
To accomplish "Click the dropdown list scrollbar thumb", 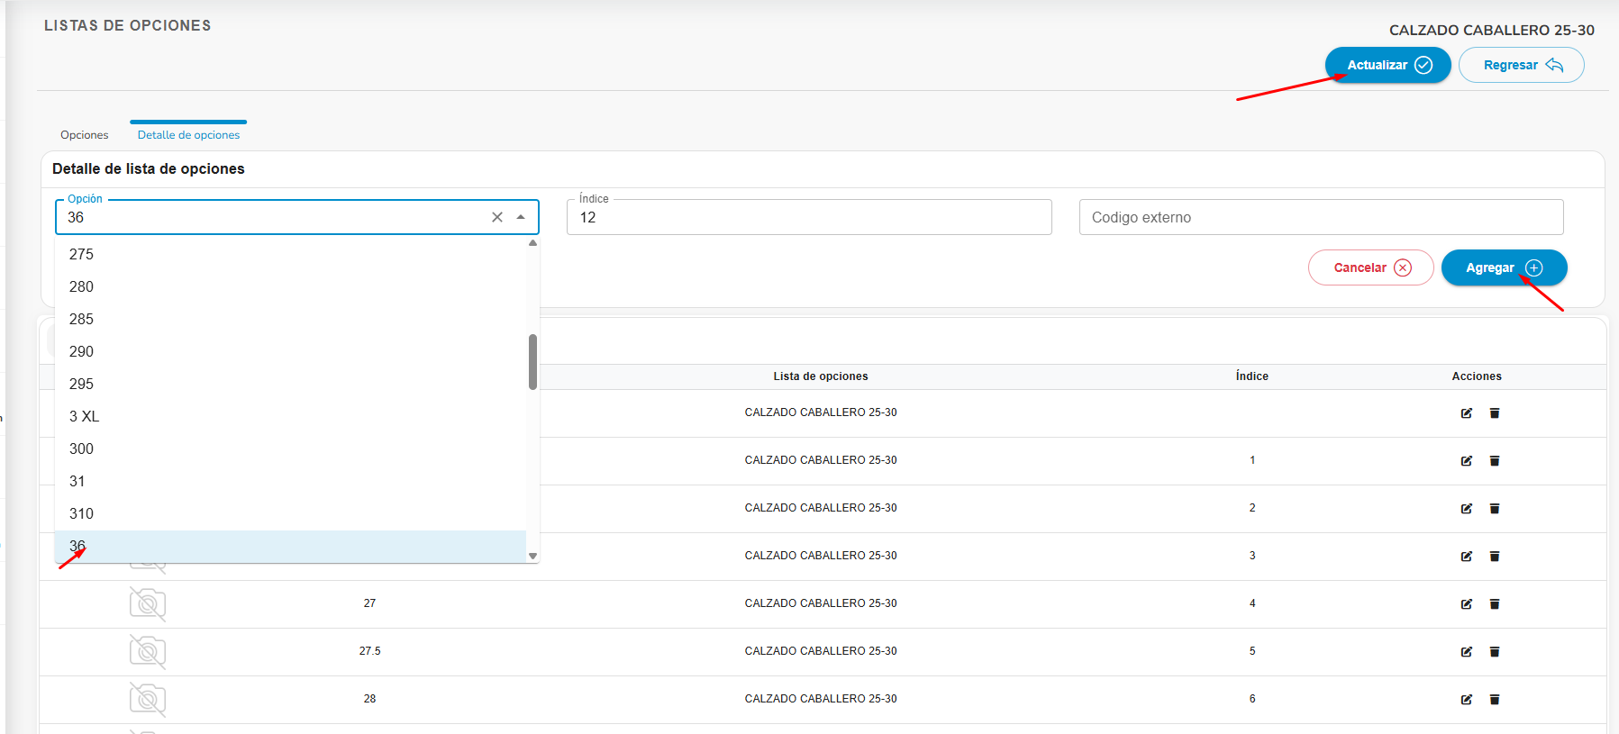I will point(532,362).
